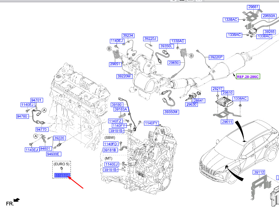Click the 1140FD label under SBW

pyautogui.click(x=111, y=144)
